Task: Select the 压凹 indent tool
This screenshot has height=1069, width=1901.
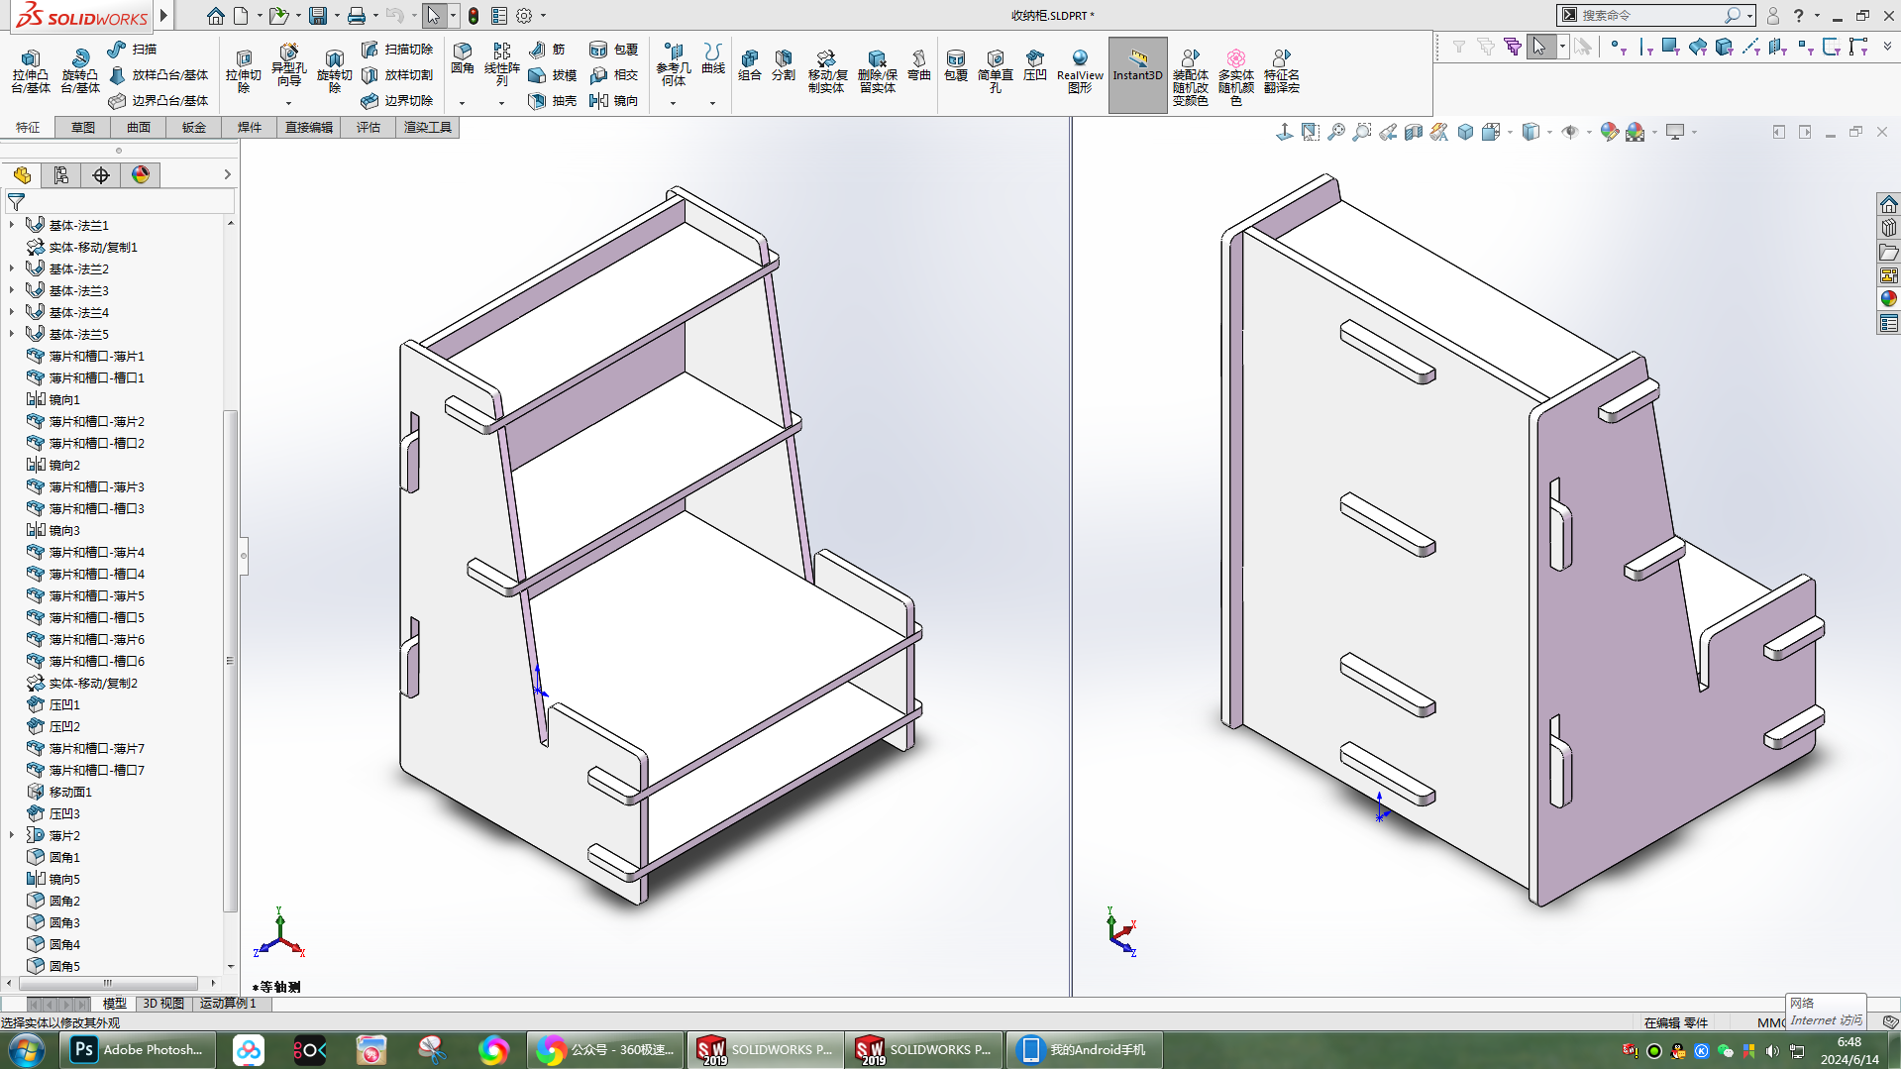Action: pos(1035,65)
